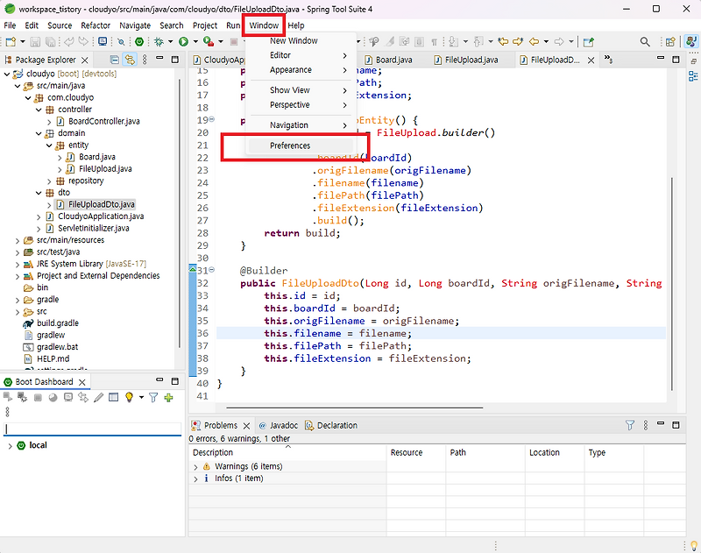
Task: Expand the local node in Boot Dashboard
Action: coord(10,445)
